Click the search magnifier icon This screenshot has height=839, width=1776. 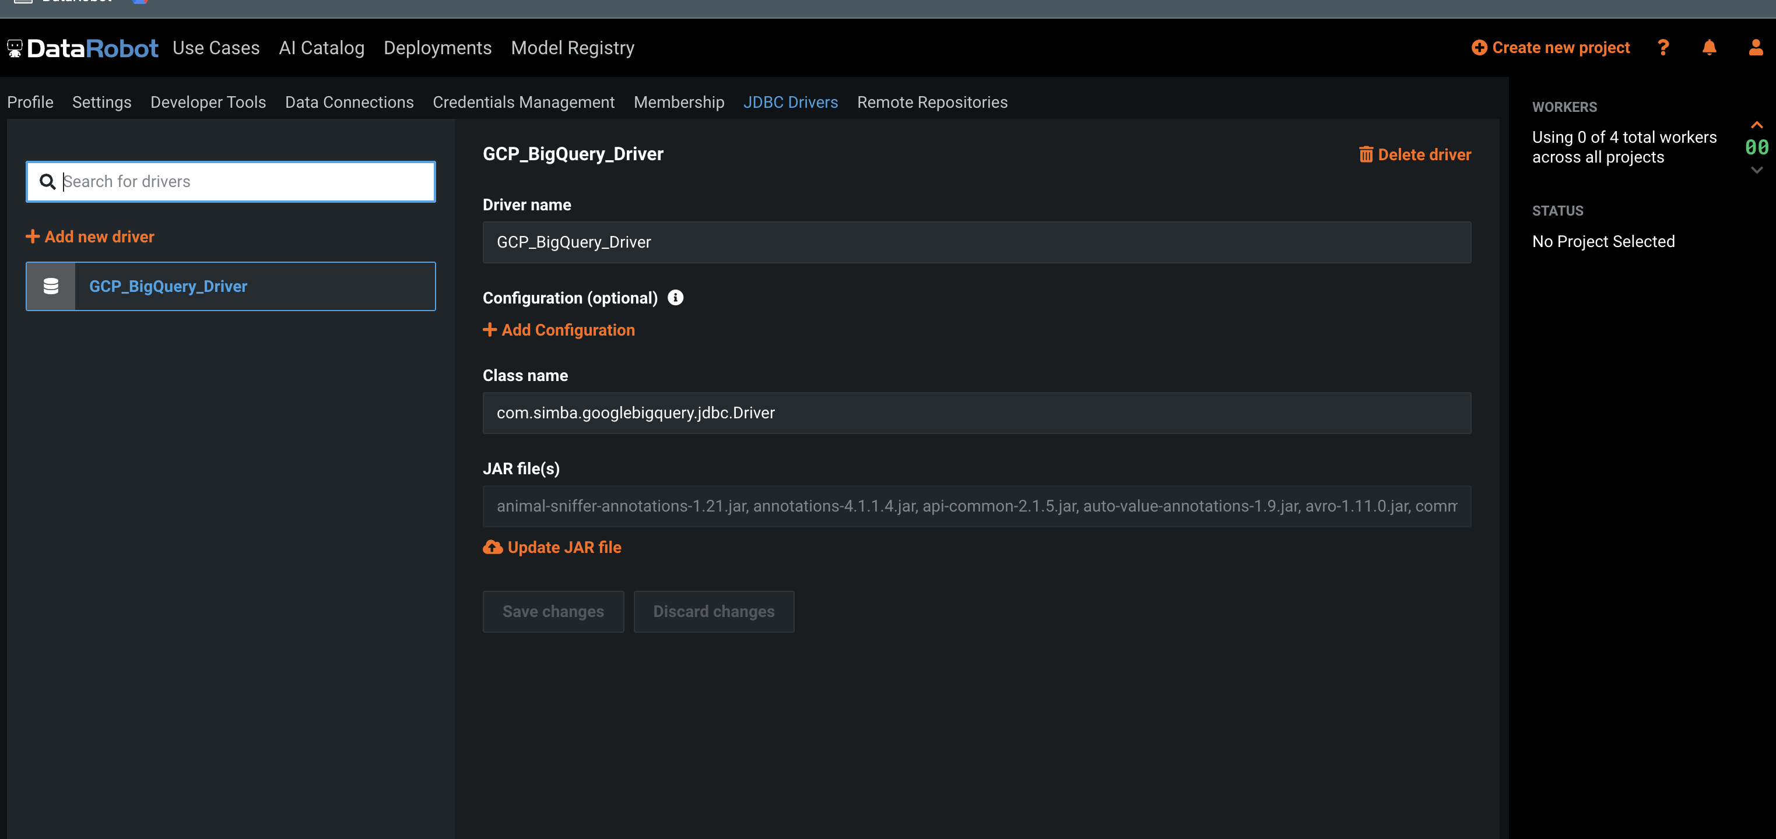coord(48,182)
